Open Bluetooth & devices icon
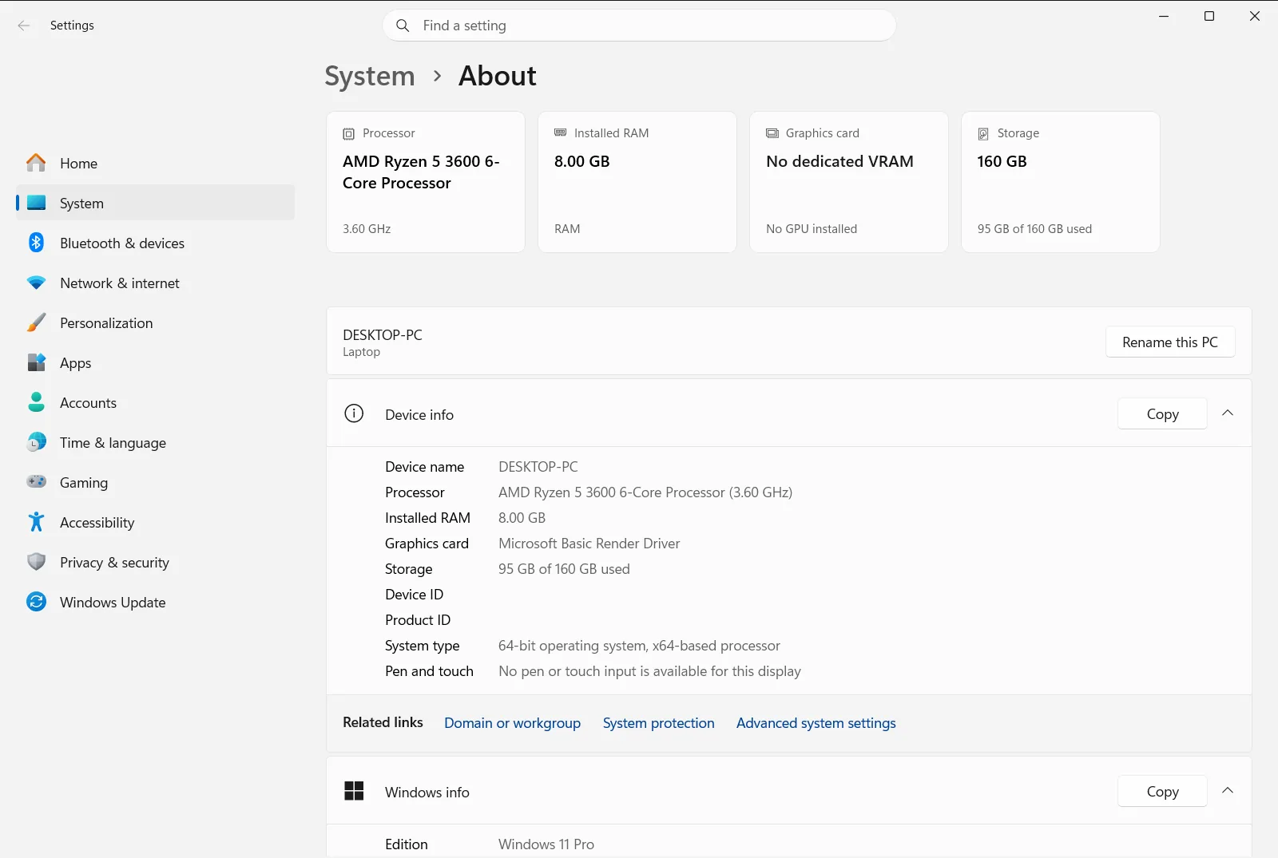 click(36, 243)
